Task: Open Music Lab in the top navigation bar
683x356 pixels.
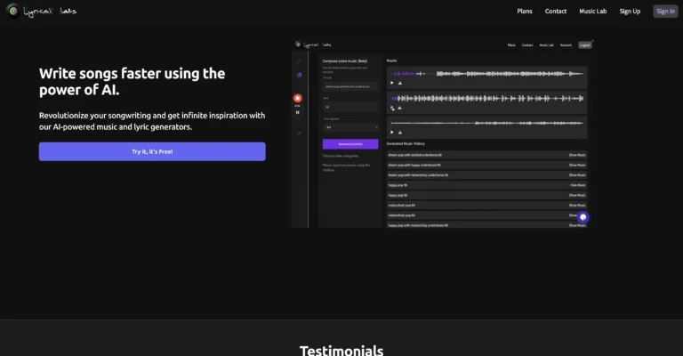Action: click(x=595, y=12)
